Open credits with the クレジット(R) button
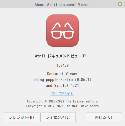Viewport: 125px width, 126px height. pyautogui.click(x=22, y=117)
